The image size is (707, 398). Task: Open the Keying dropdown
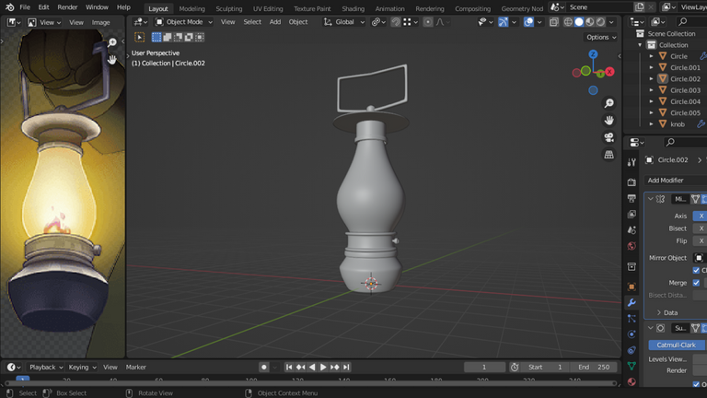(x=82, y=367)
